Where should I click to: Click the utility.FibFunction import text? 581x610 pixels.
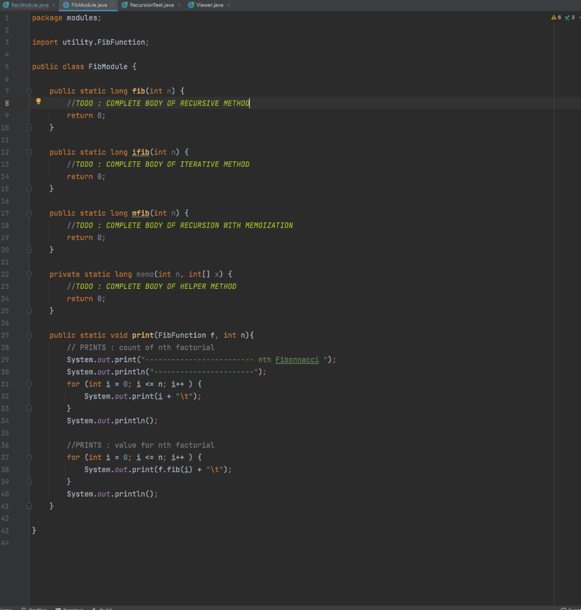[x=104, y=42]
